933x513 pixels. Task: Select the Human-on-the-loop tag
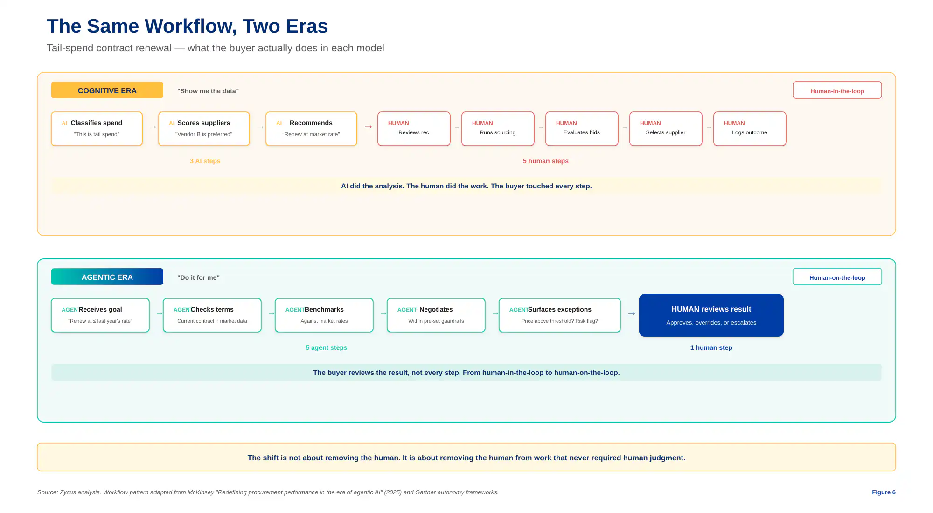point(837,277)
